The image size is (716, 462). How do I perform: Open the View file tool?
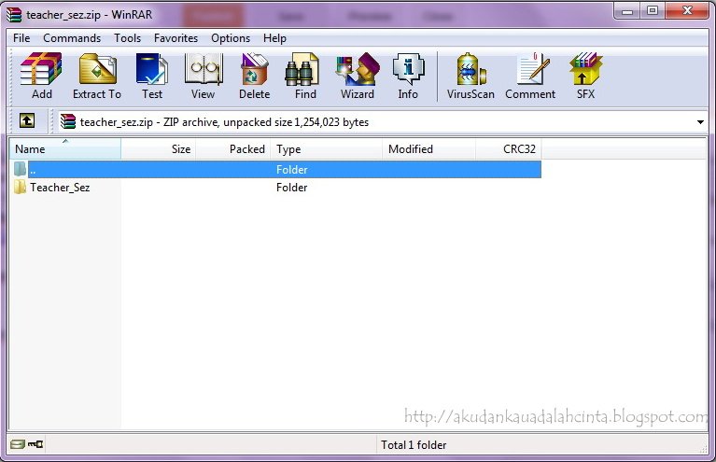coord(204,76)
